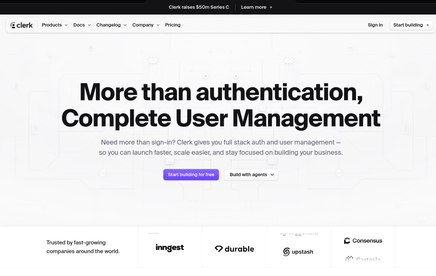Click the Clerk raises $50m Series C text
The height and width of the screenshot is (276, 436).
[x=199, y=7]
